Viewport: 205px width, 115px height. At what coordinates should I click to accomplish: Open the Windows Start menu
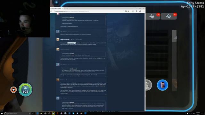tap(2, 113)
